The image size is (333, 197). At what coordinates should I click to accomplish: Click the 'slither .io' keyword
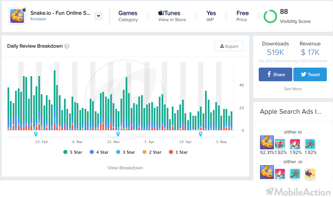pyautogui.click(x=293, y=162)
